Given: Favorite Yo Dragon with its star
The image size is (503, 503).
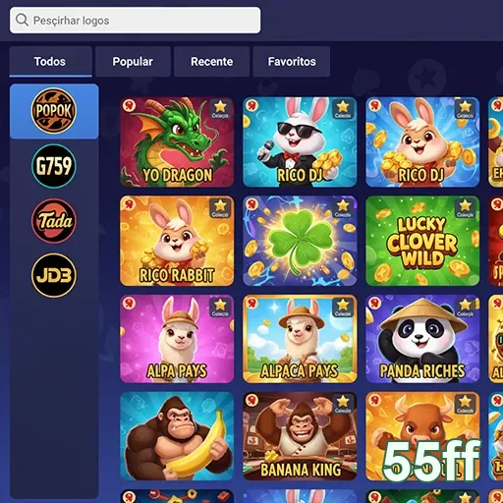Looking at the screenshot, I should pos(220,109).
